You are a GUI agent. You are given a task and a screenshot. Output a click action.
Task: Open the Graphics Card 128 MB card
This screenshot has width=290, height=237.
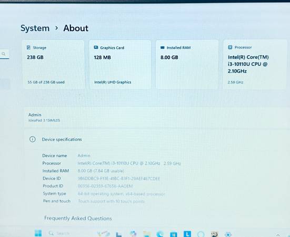point(120,65)
